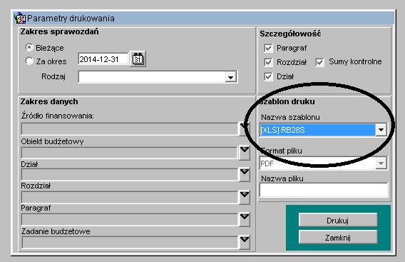Click the Źródło finansowania field
405x262 pixels.
(129, 129)
